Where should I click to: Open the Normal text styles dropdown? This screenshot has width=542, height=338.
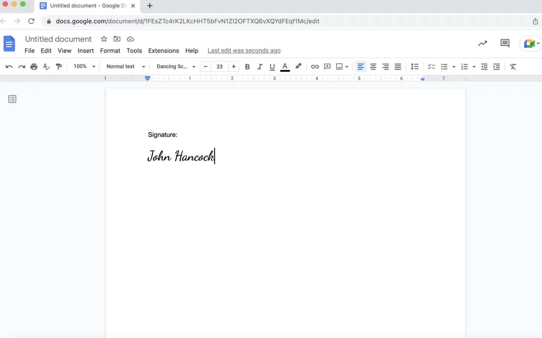126,67
